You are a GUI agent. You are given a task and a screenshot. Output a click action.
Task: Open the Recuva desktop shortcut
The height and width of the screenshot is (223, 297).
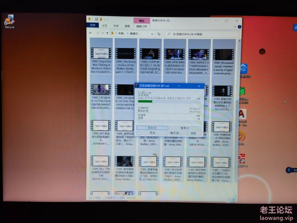click(9, 21)
